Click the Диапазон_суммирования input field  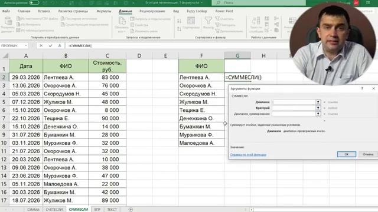tap(294, 114)
